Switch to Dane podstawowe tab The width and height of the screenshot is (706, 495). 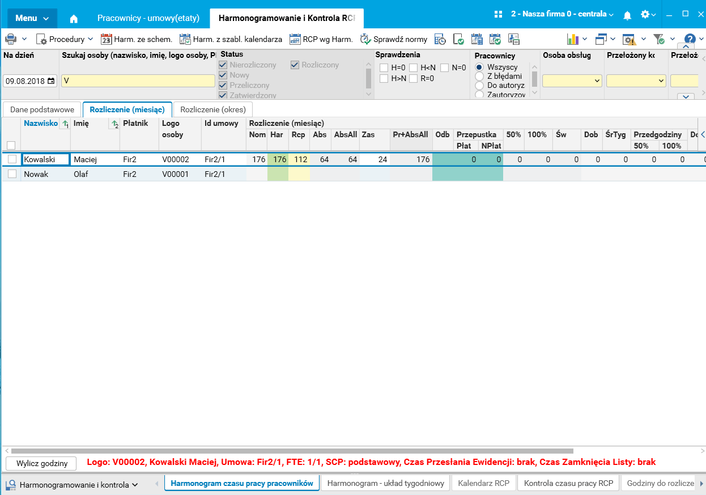(x=42, y=110)
